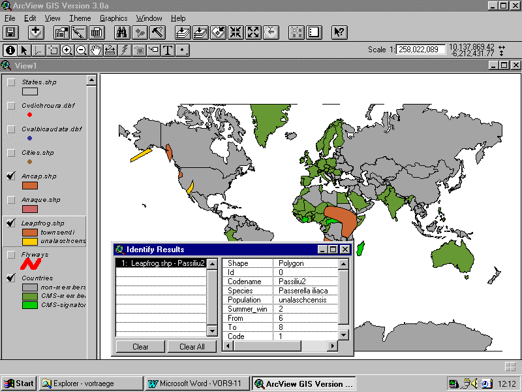Select the Text T tool

[x=168, y=50]
